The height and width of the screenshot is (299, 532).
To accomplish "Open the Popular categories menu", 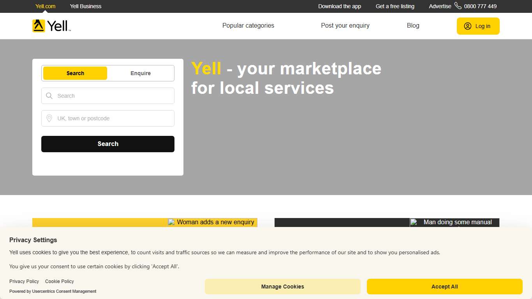I will click(x=248, y=25).
